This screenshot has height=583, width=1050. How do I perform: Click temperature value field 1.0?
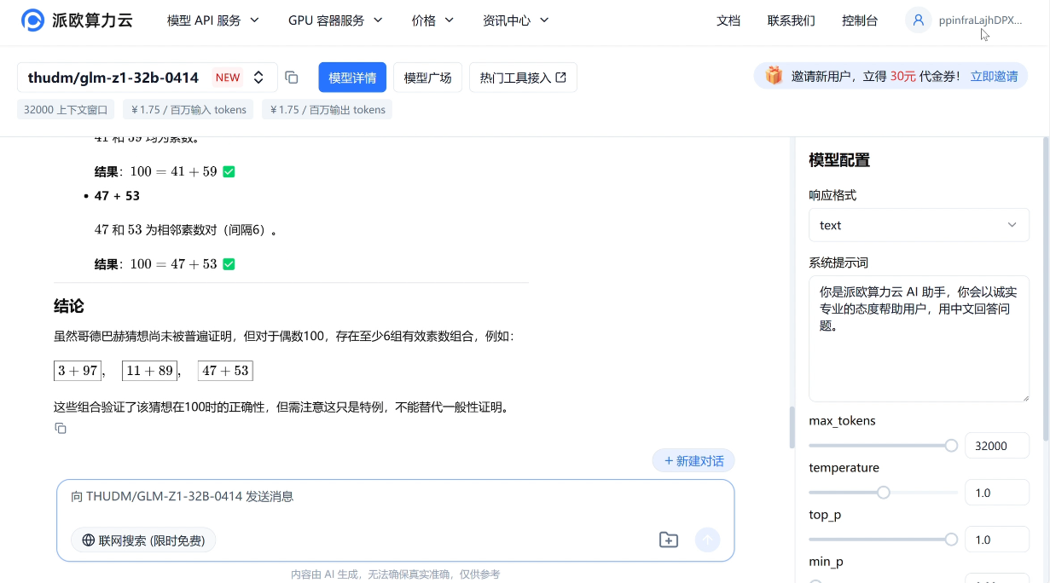tap(996, 493)
